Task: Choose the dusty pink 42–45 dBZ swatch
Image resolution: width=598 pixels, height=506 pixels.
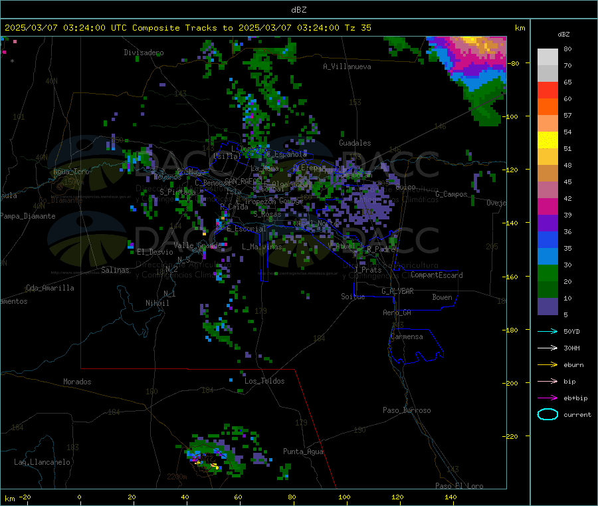Action: pyautogui.click(x=548, y=190)
